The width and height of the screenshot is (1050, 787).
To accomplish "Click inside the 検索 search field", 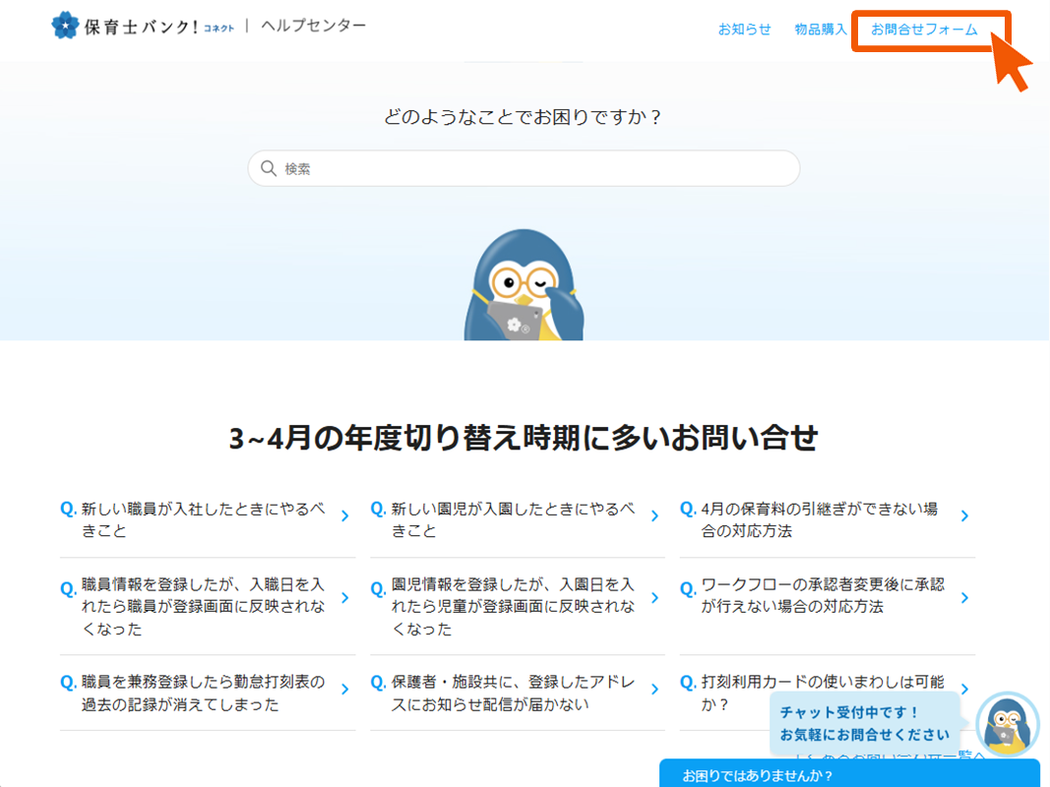I will tap(522, 168).
